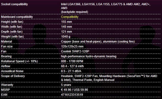
Task: Click the 121 mm depth value
Action: point(67,32)
